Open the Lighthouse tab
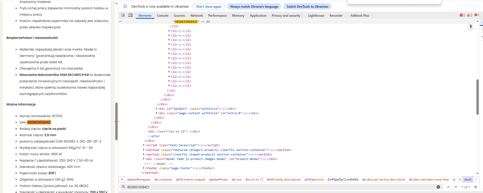The image size is (483, 193). coord(316,16)
